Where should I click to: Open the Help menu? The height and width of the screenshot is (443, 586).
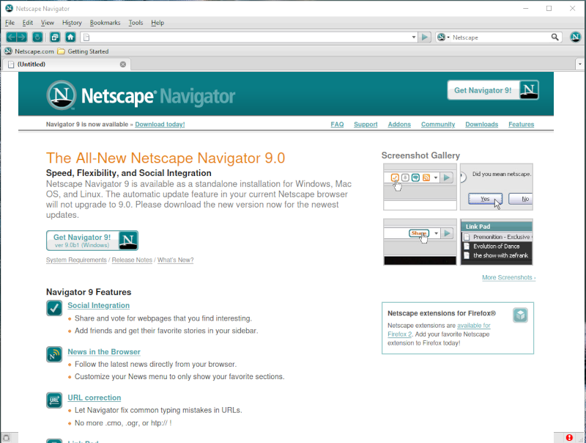(157, 23)
